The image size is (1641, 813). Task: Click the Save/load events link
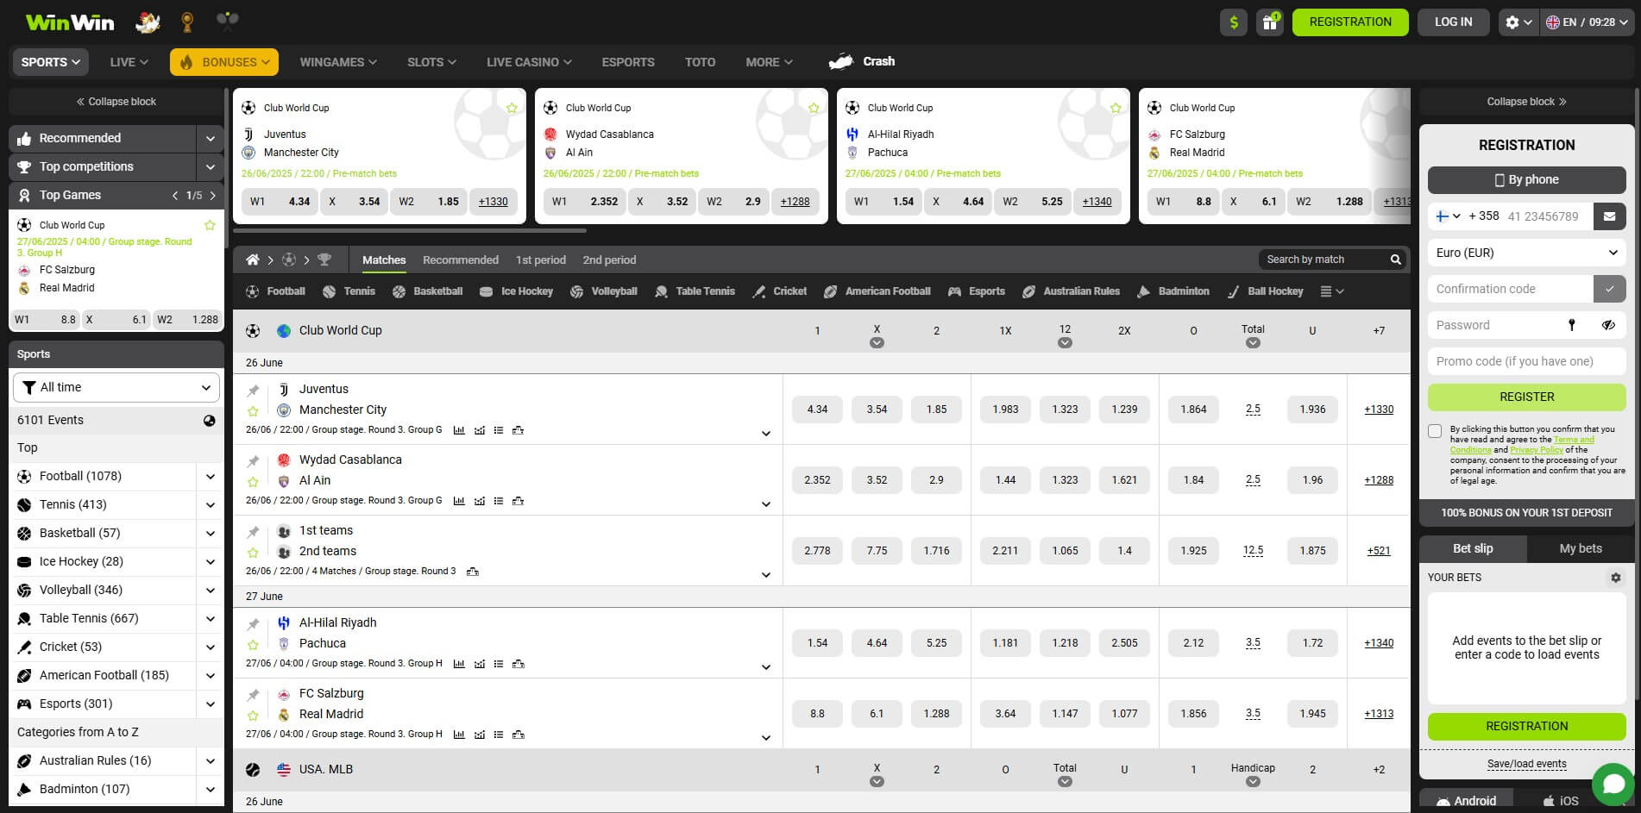1526,764
